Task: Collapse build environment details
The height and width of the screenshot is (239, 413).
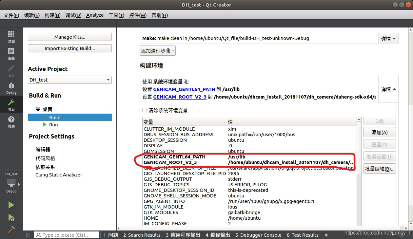Action: pyautogui.click(x=388, y=89)
